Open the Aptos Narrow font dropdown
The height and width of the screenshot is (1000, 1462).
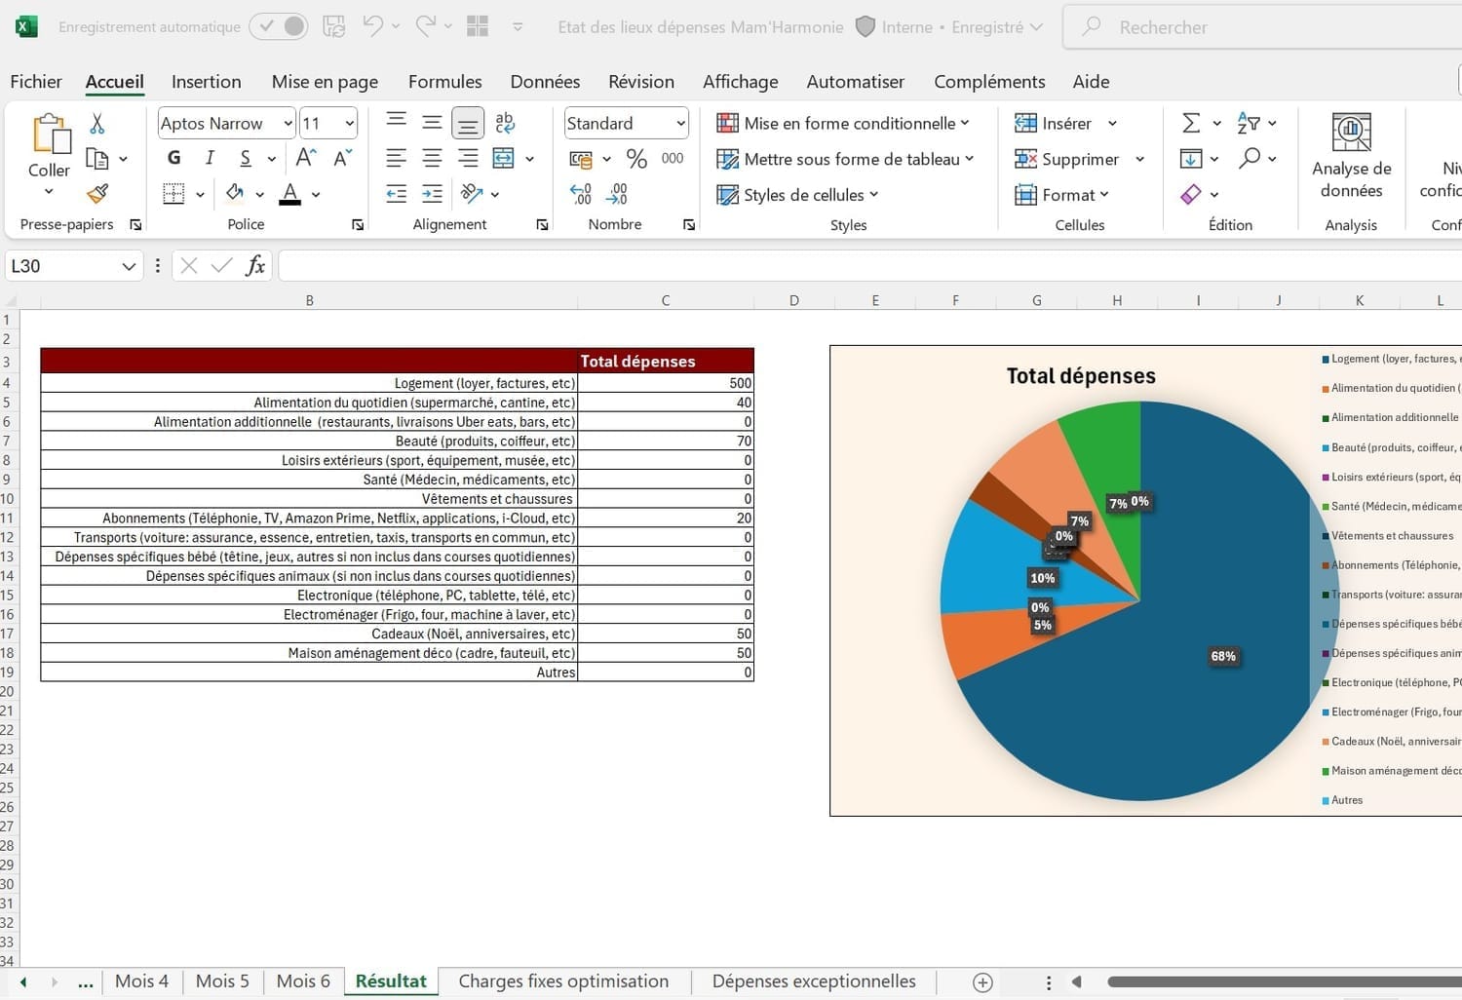(288, 124)
